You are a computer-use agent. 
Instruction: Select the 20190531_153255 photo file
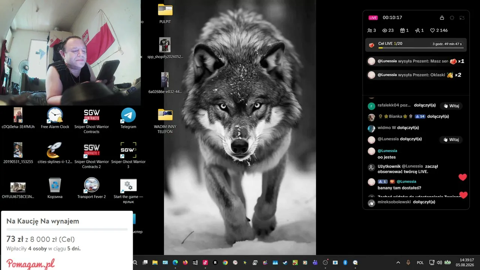pyautogui.click(x=18, y=153)
